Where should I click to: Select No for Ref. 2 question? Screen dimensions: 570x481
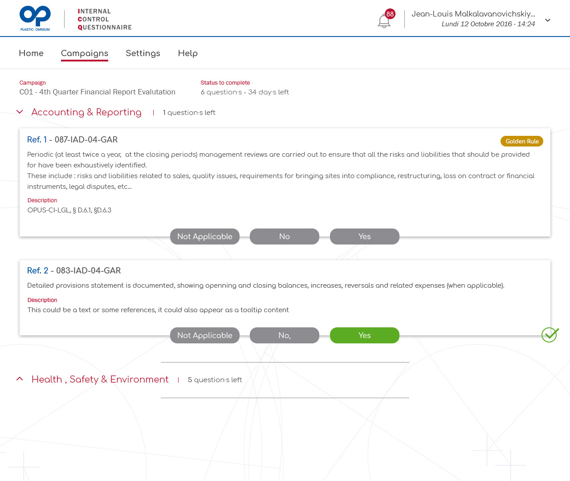tap(284, 335)
